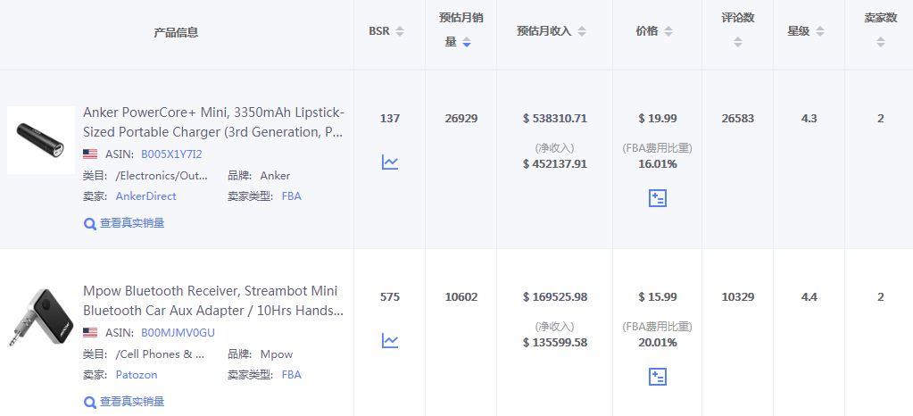Screen dimensions: 913x416
Task: Open FBA calculator for Anker $19.99 product
Action: coord(657,198)
